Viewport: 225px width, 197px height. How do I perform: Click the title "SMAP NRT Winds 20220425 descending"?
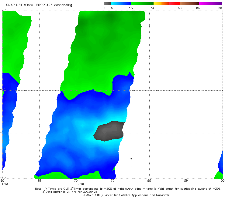39,5
